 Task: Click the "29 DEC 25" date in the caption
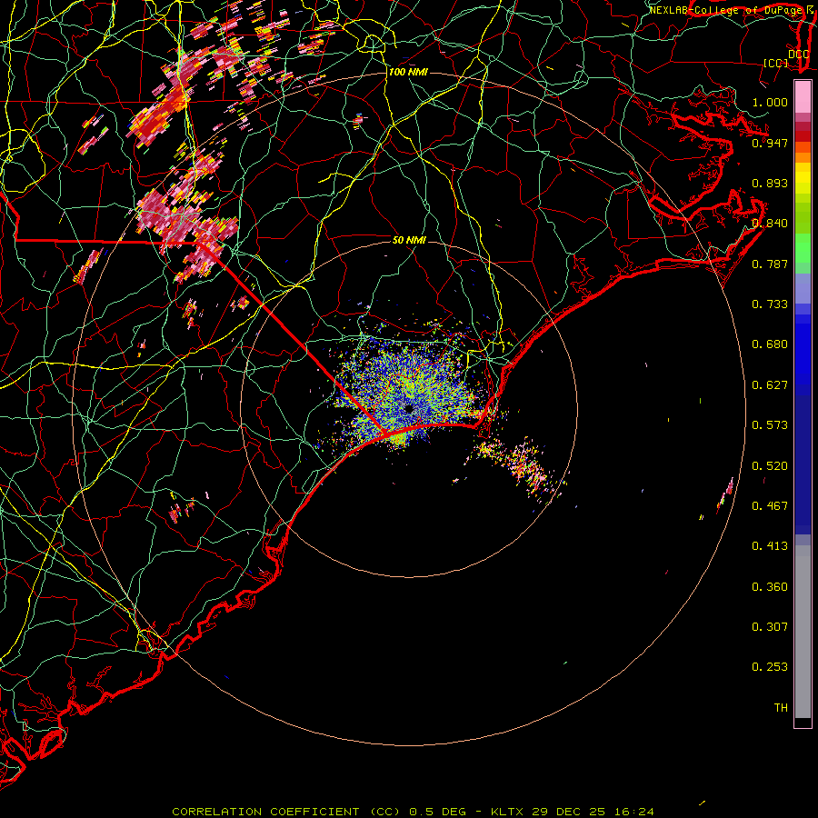point(568,812)
